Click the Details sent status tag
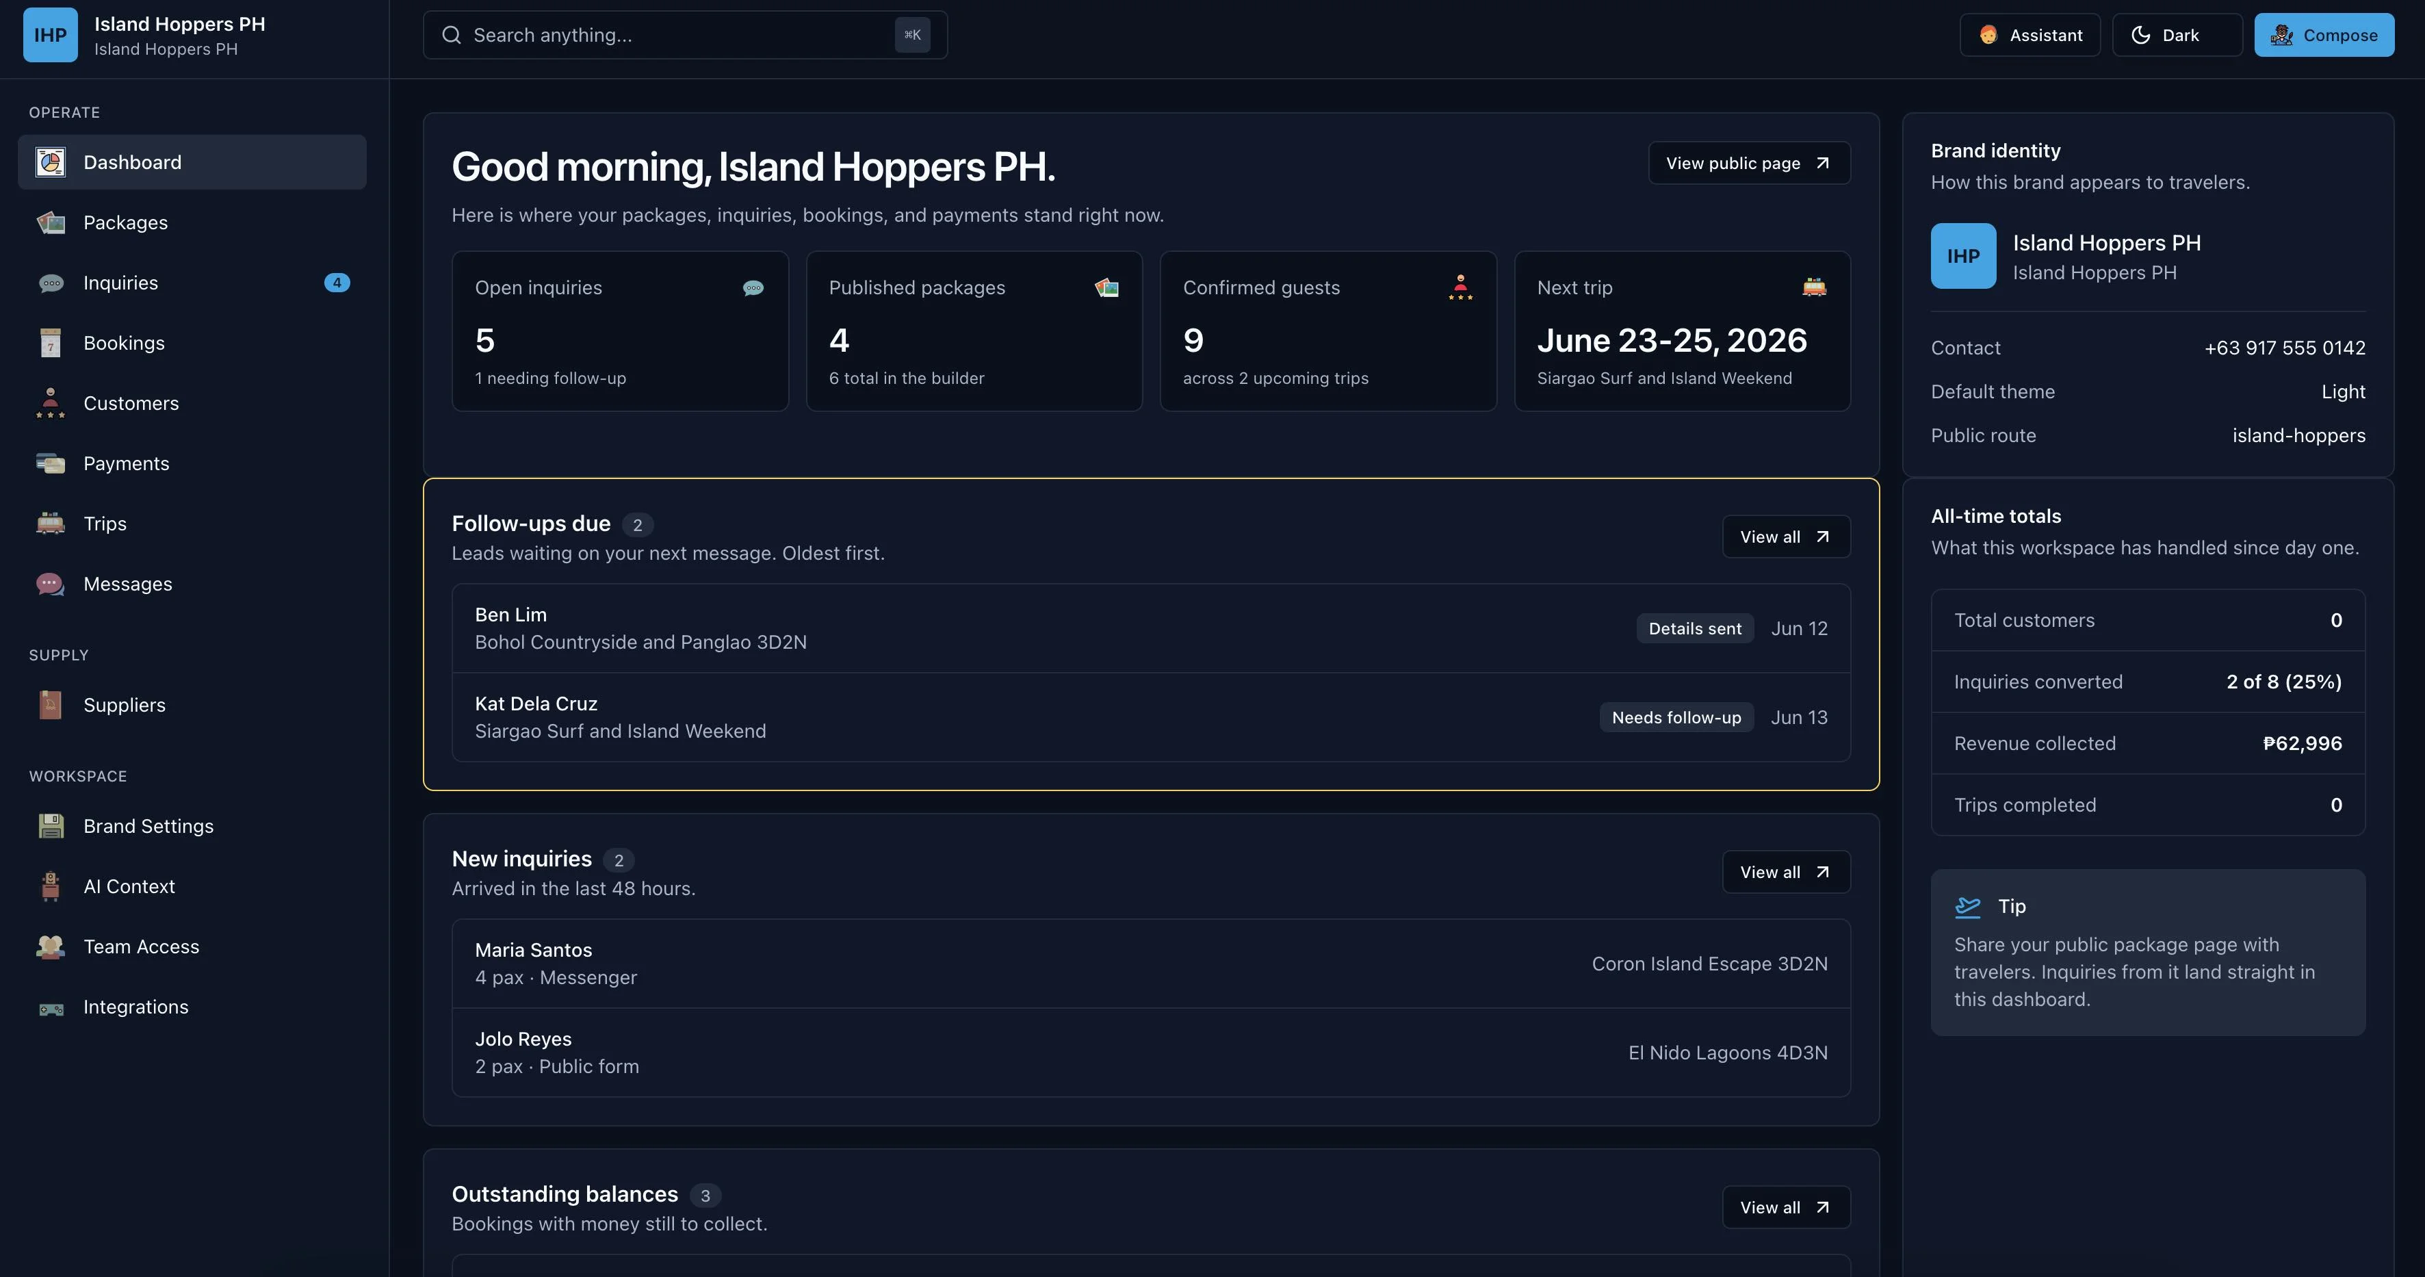This screenshot has height=1277, width=2425. click(x=1694, y=628)
